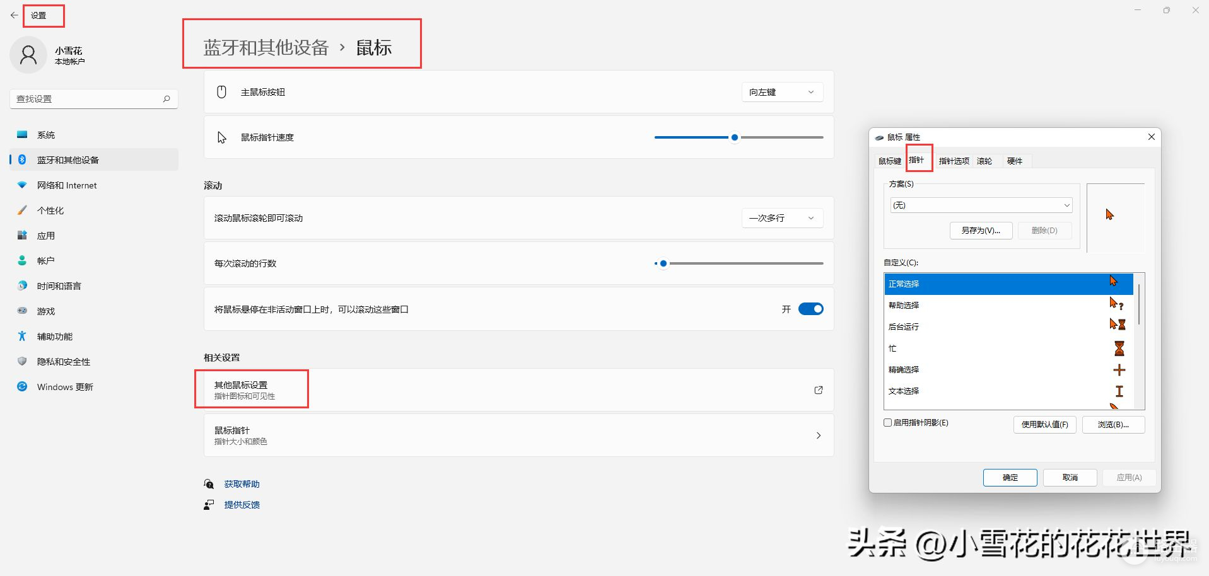
Task: Click the 小雪花 account name
Action: pos(69,50)
